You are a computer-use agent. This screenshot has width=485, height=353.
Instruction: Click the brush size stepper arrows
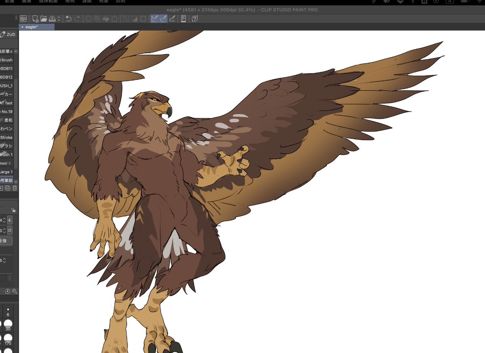click(4, 220)
